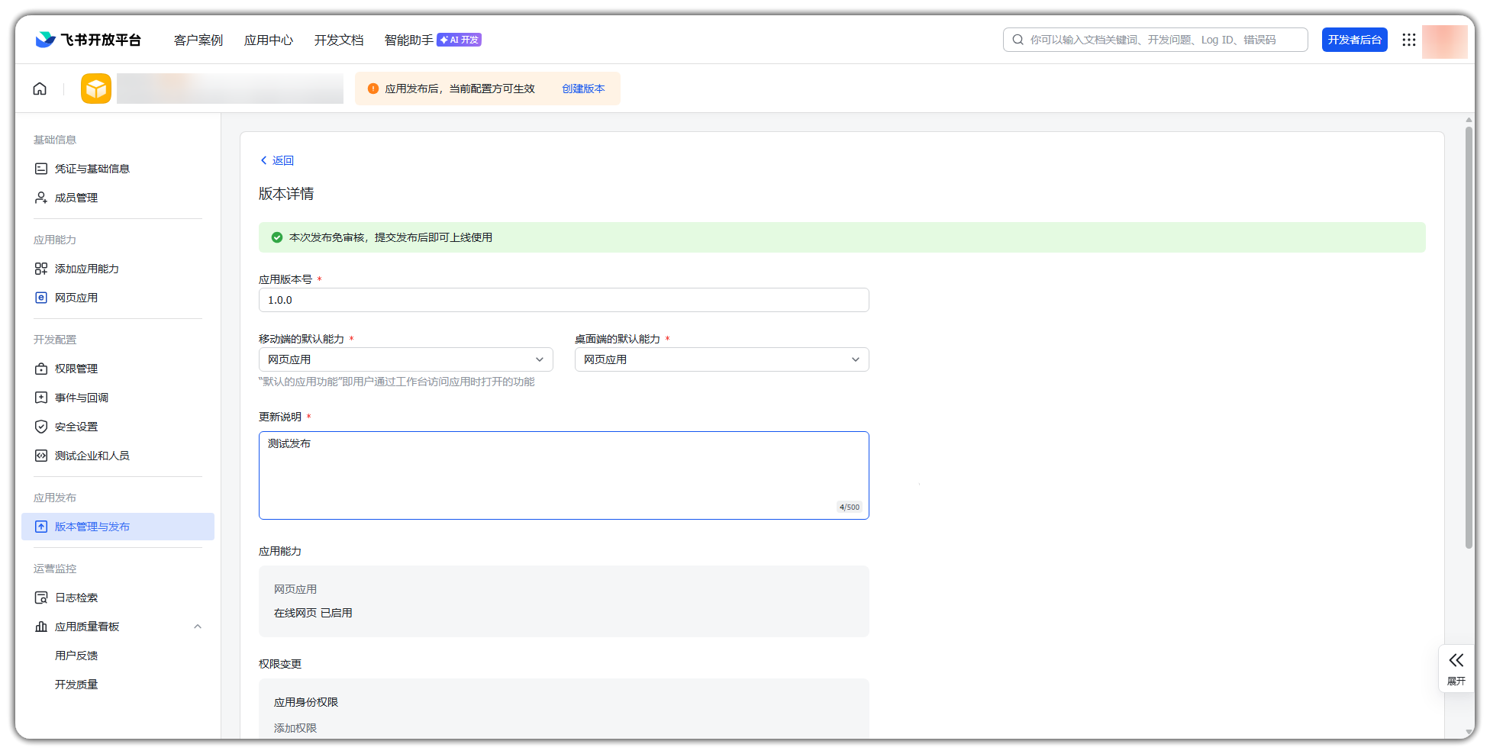Open the nine-dot apps grid icon
Screen dimensions: 1490x754
pos(1408,40)
